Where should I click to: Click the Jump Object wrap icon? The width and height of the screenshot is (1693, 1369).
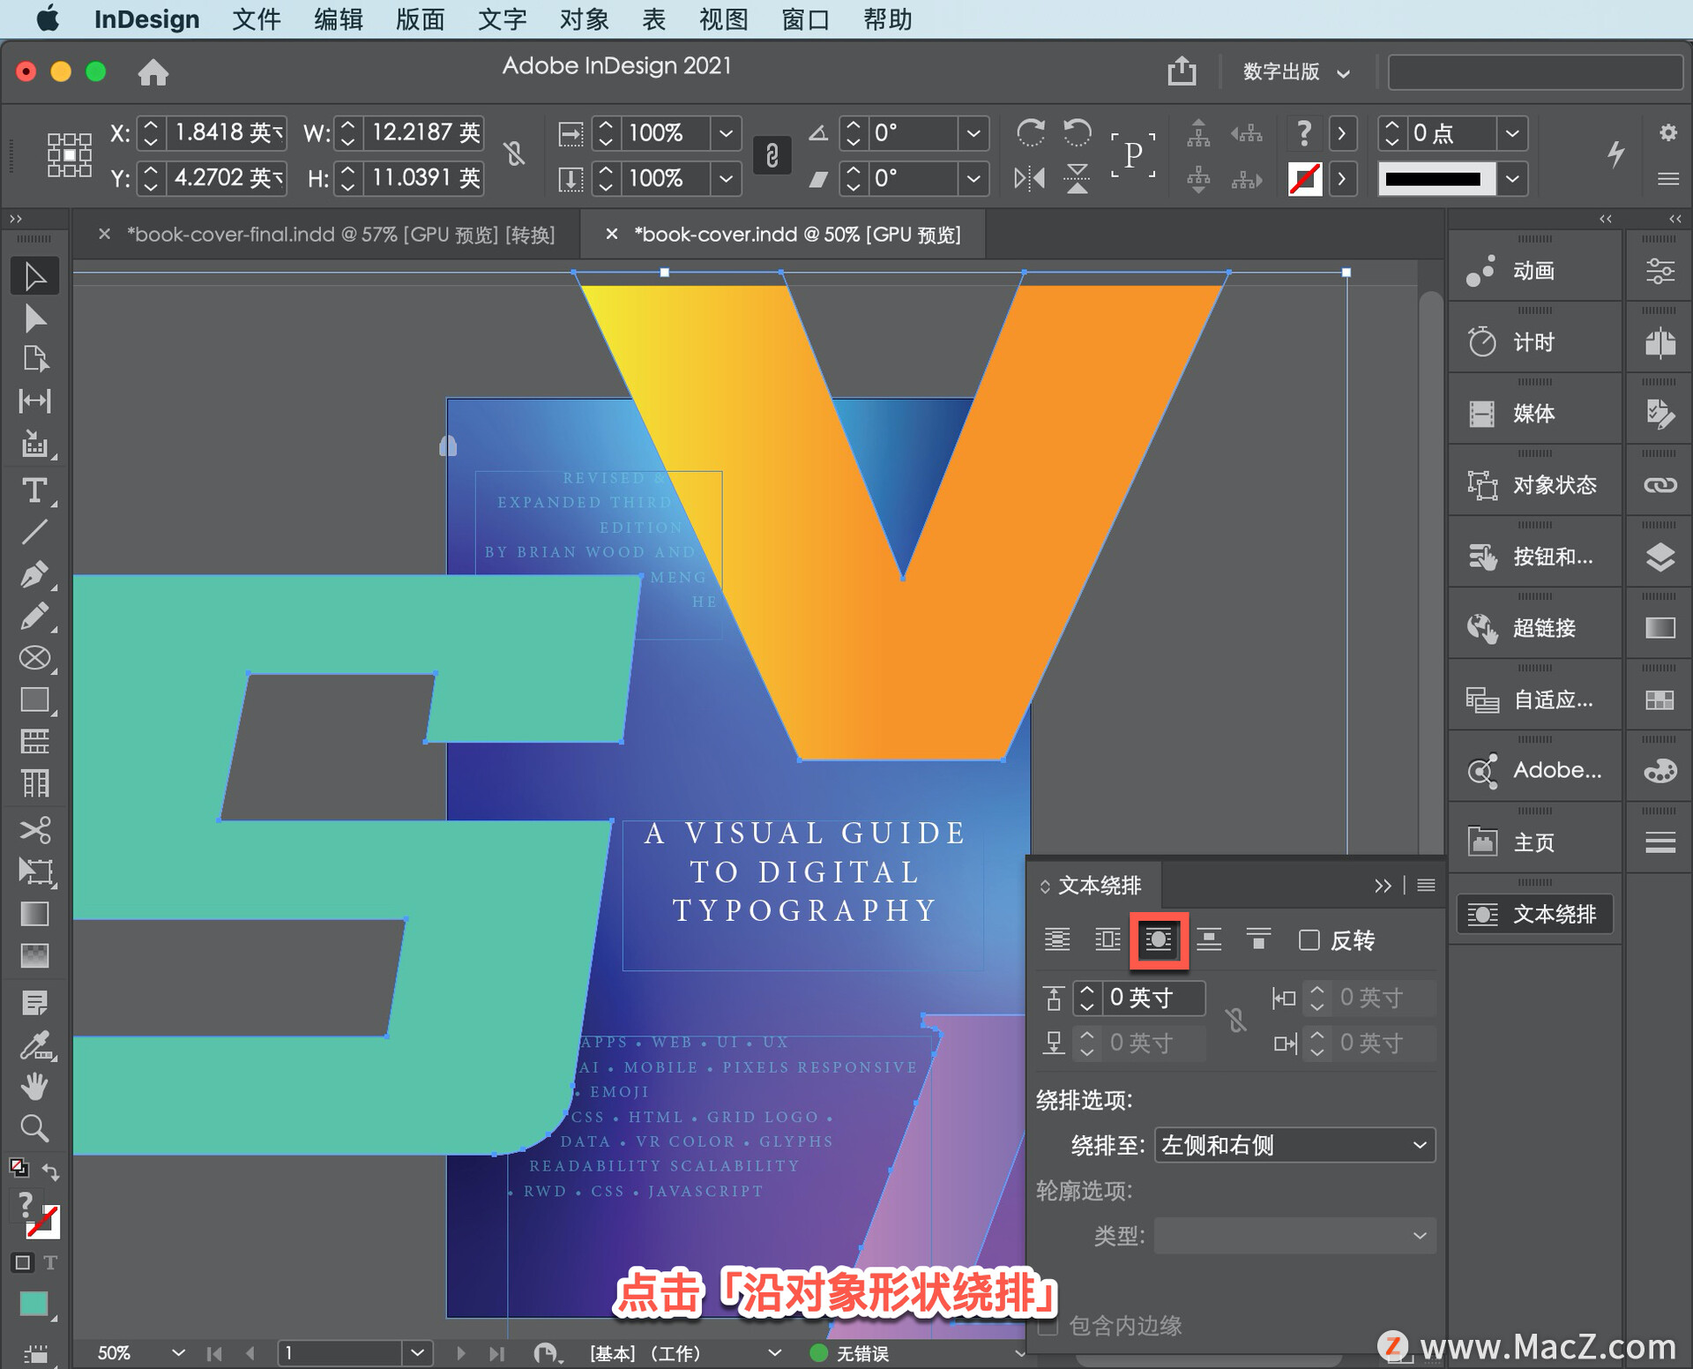1208,940
